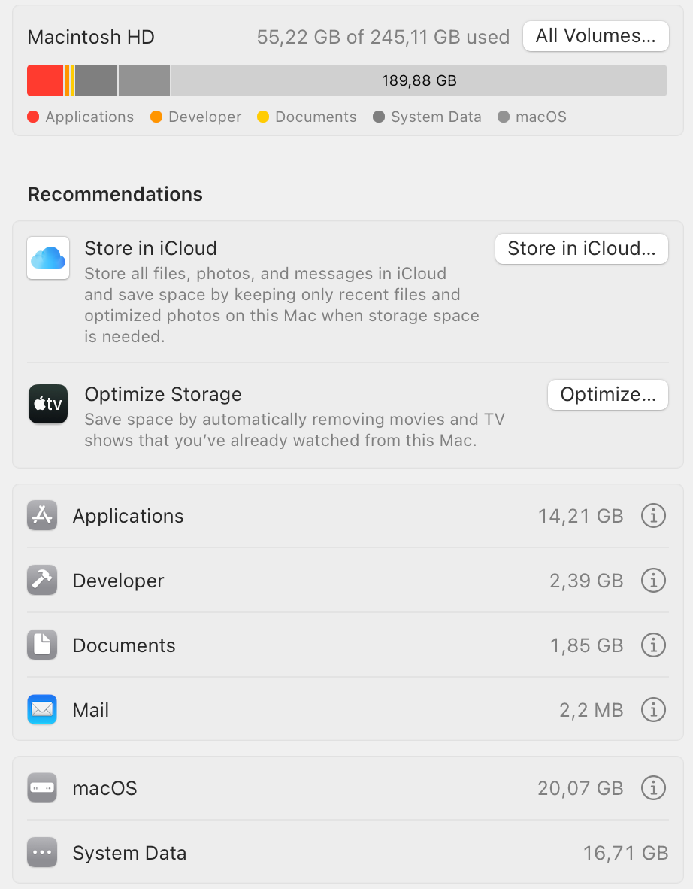693x889 pixels.
Task: Click the Developer hammer icon
Action: pyautogui.click(x=42, y=580)
